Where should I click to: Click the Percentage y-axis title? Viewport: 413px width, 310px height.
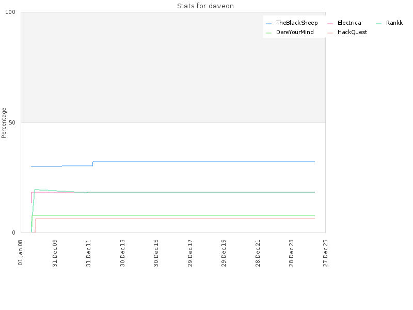coord(4,122)
